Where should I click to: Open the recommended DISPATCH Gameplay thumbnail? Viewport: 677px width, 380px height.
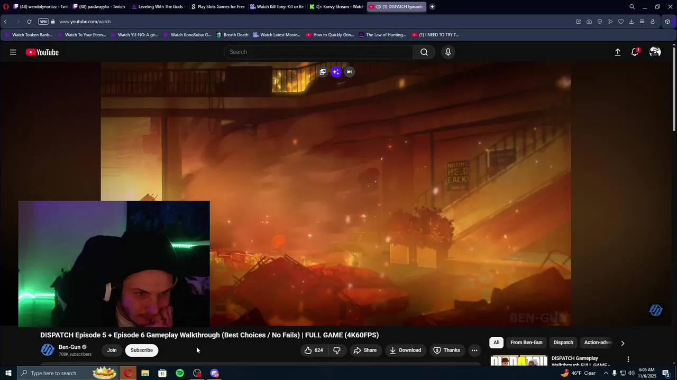coord(519,361)
